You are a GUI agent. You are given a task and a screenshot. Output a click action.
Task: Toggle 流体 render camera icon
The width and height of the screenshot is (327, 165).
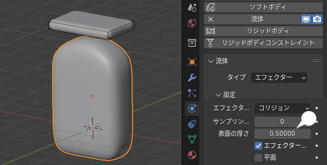[x=317, y=19]
